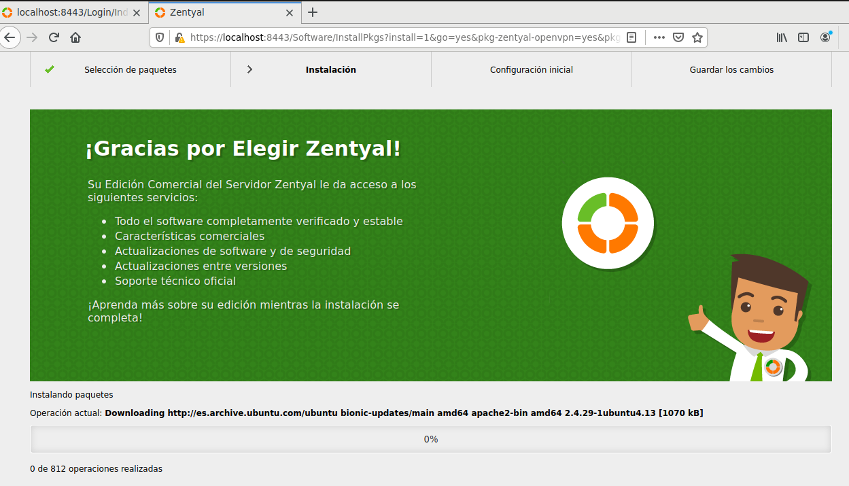This screenshot has width=849, height=486.
Task: Click the Configuración inicial step
Action: tap(531, 69)
